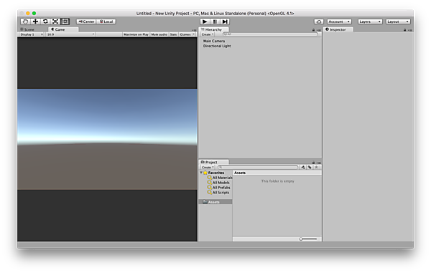
Task: Open the Project panel options menu
Action: [318, 163]
